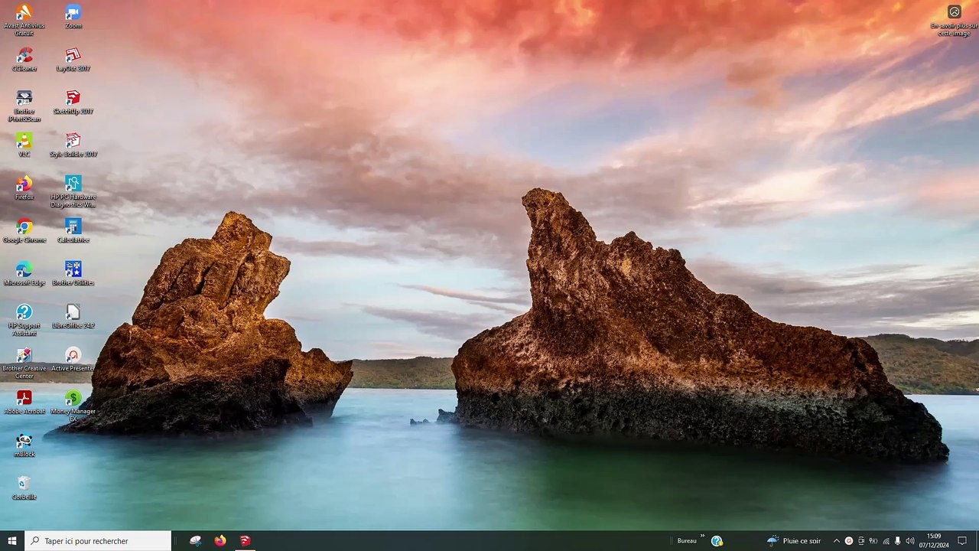Click the CCleaner desktop icon

(24, 56)
